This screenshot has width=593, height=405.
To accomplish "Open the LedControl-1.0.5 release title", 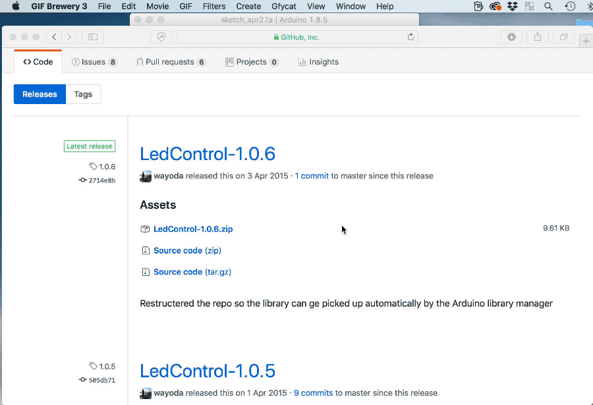I will (208, 371).
